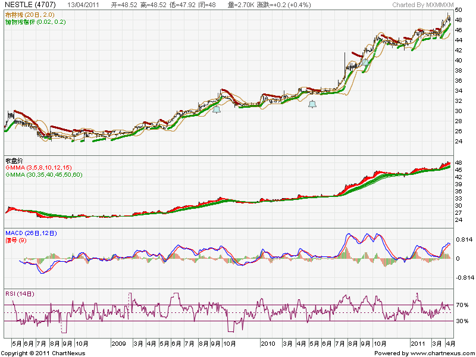This screenshot has height=357, width=476.
Task: Click the closing price value 闭=48
Action: tap(207, 5)
